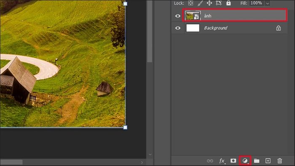Lock all padlock icon

228,3
